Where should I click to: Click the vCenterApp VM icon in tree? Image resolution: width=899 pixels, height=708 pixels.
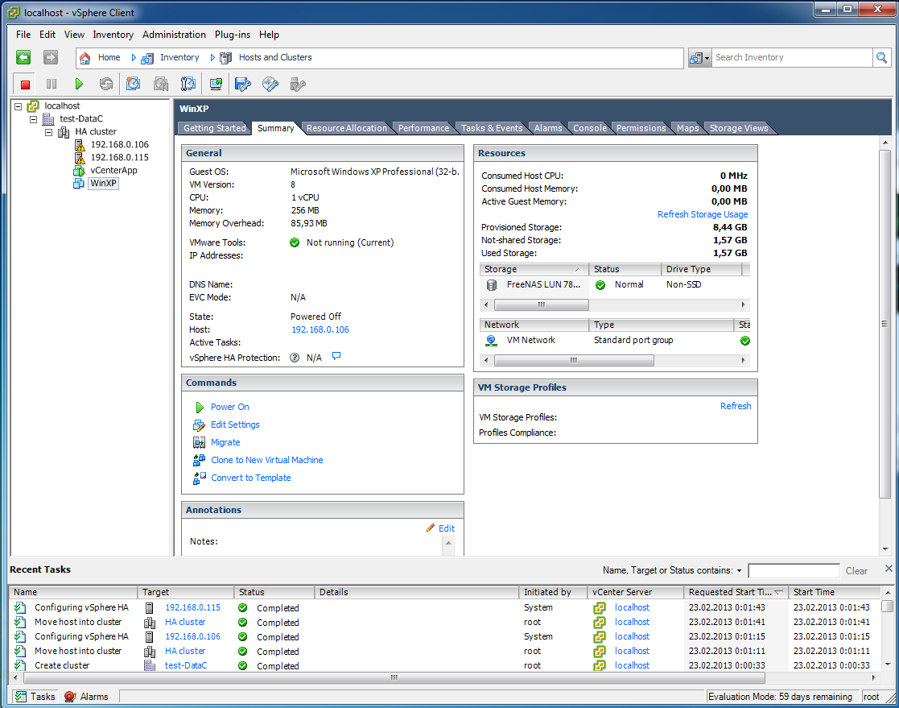(79, 171)
